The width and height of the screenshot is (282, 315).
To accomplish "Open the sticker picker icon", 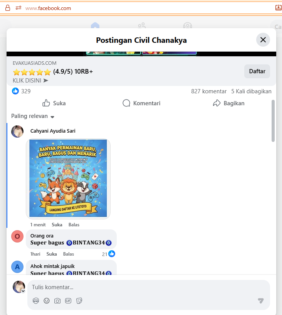I will [79, 301].
